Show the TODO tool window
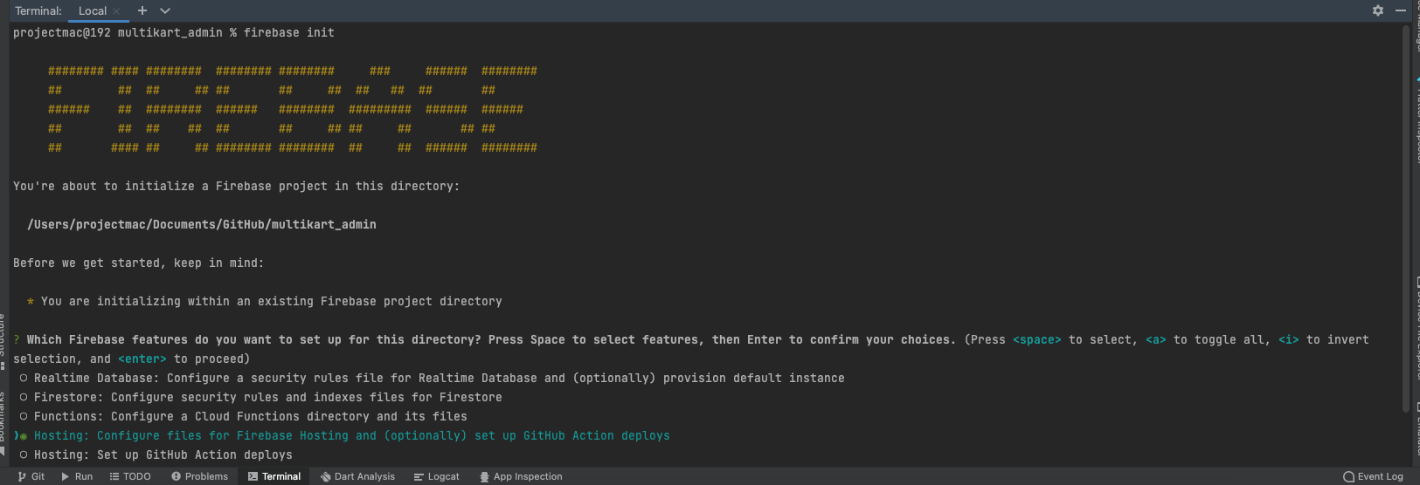Screen dimensions: 1420x485 coord(130,476)
